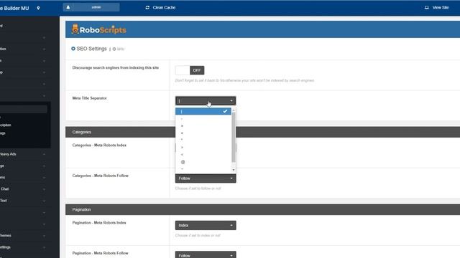The width and height of the screenshot is (460, 258).
Task: Click the Categories - Meta Robots Follow label
Action: click(101, 176)
